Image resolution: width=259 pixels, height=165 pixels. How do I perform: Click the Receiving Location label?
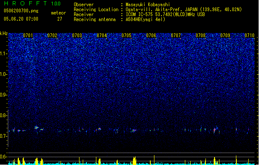coord(96,9)
